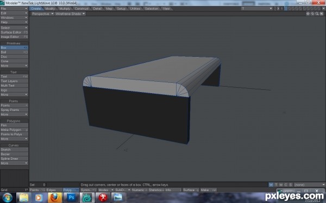This screenshot has height=203, width=326.
Task: Click photo viewer taskbar icon
Action: pos(118,198)
